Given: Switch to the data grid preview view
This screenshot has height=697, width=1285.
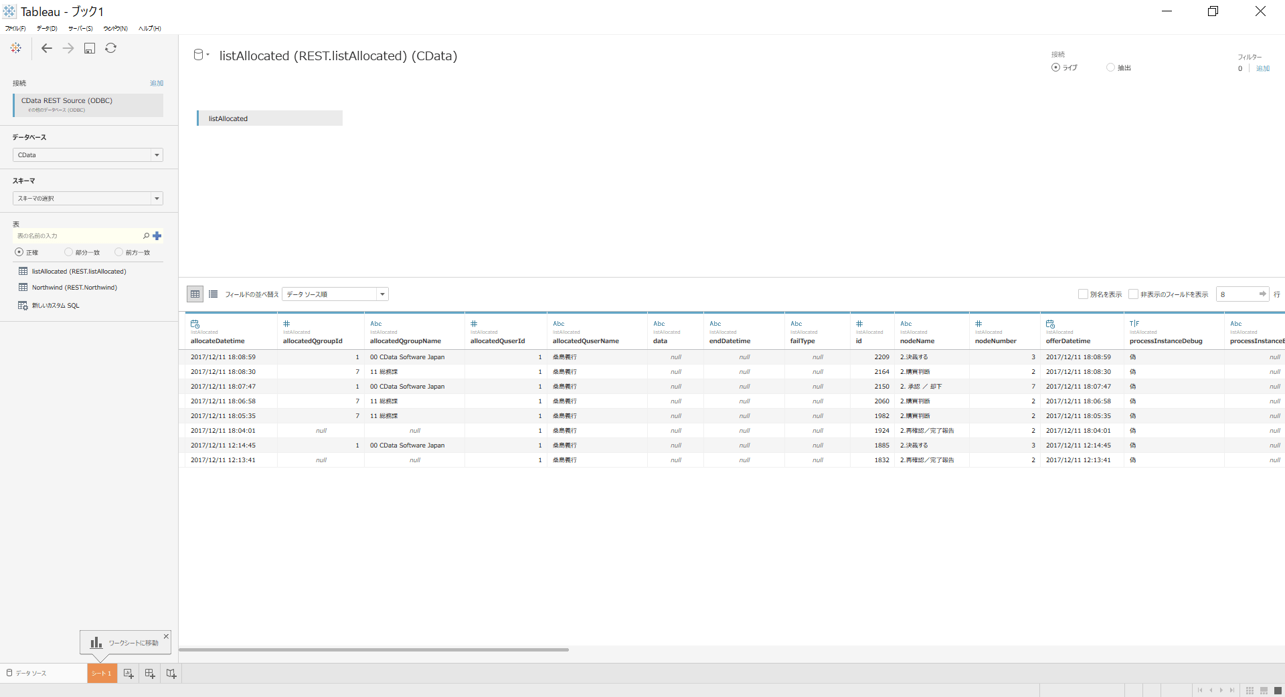Looking at the screenshot, I should click(195, 294).
